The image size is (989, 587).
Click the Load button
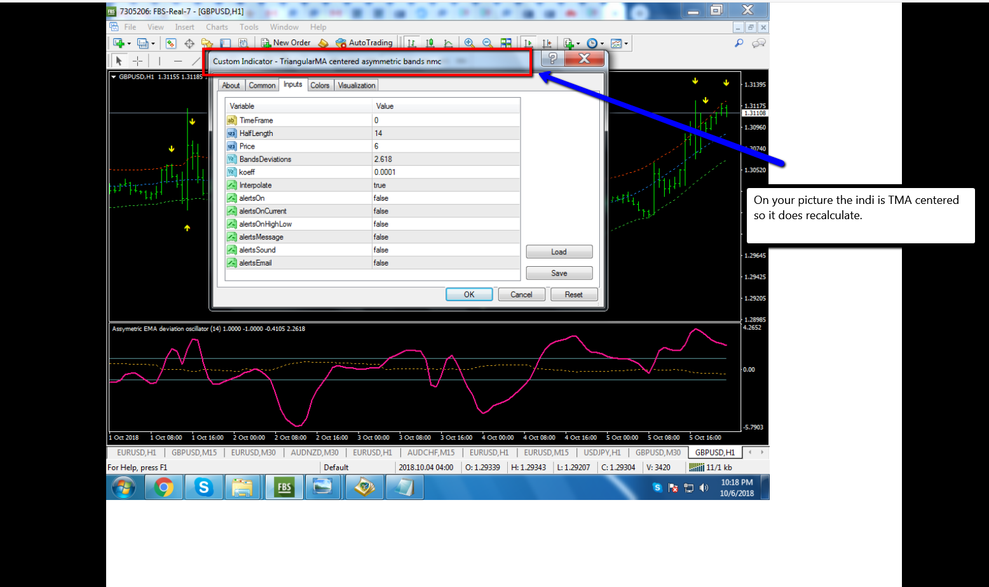point(559,252)
